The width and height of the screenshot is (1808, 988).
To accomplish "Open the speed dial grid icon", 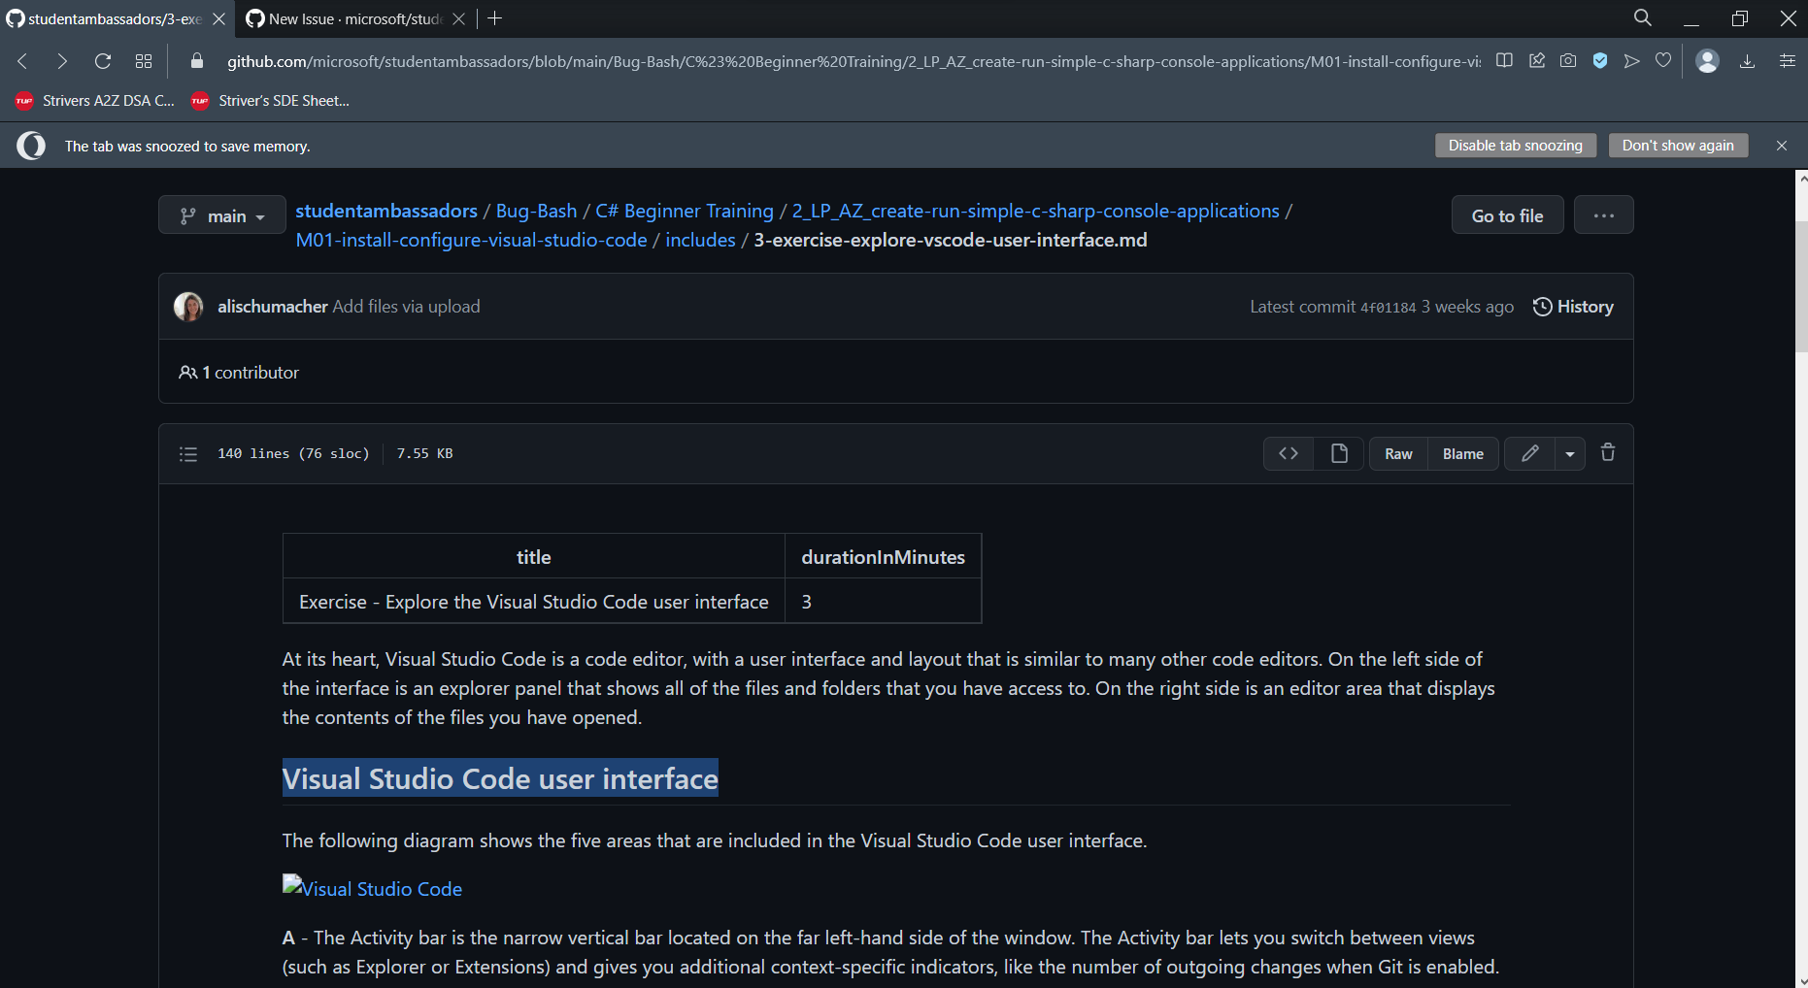I will tap(144, 61).
